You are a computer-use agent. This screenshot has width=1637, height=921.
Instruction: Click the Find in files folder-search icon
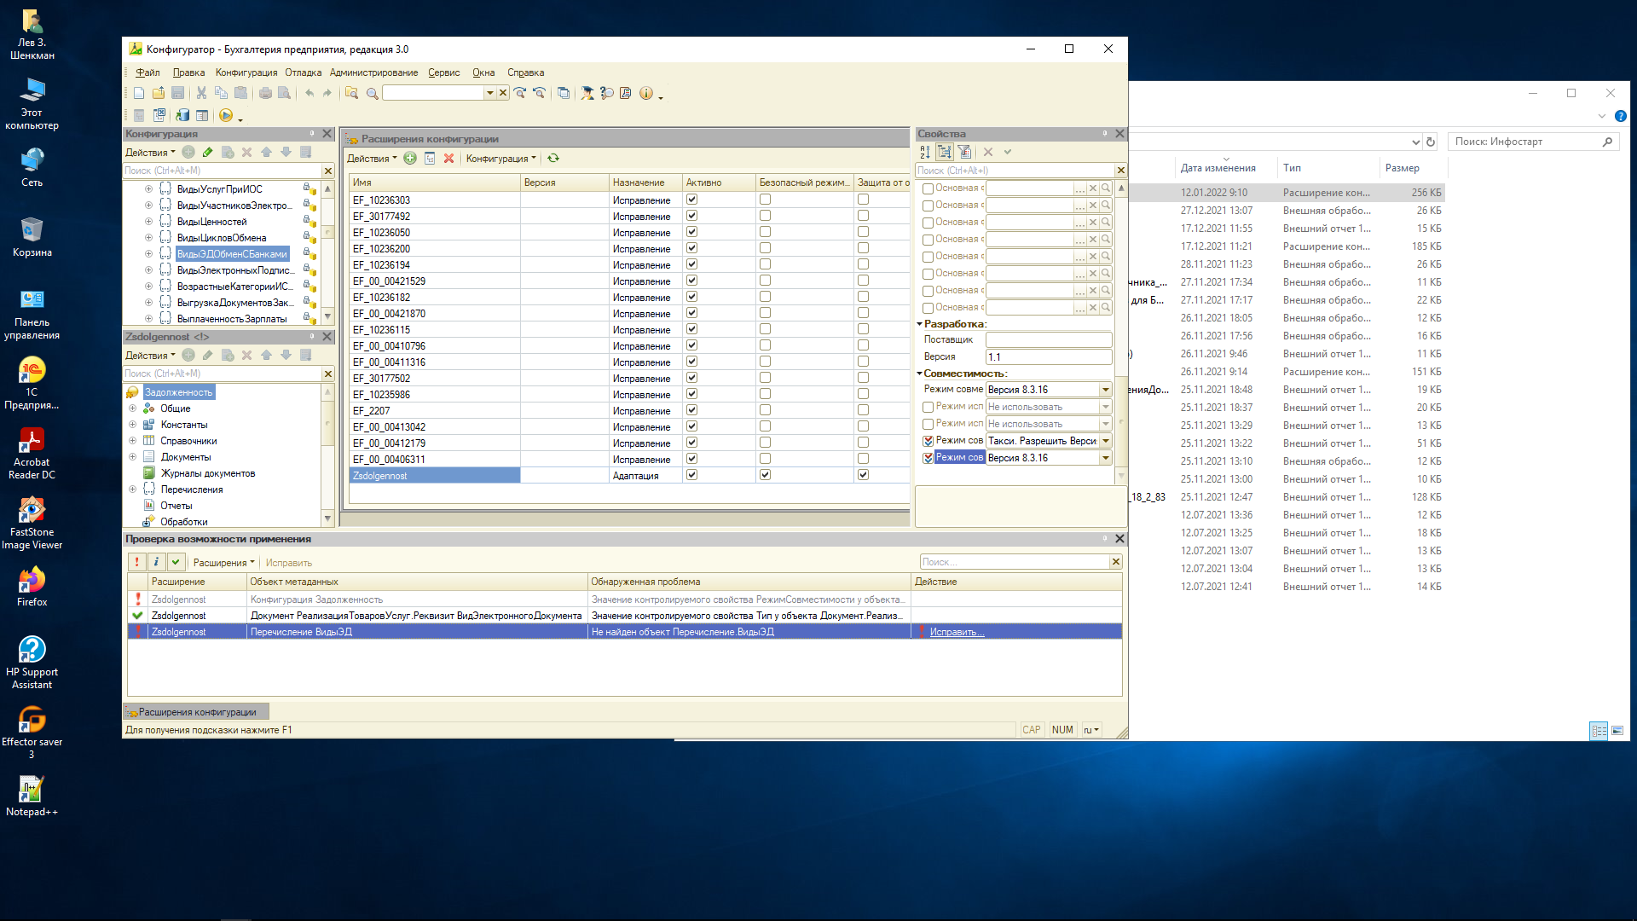[x=351, y=93]
